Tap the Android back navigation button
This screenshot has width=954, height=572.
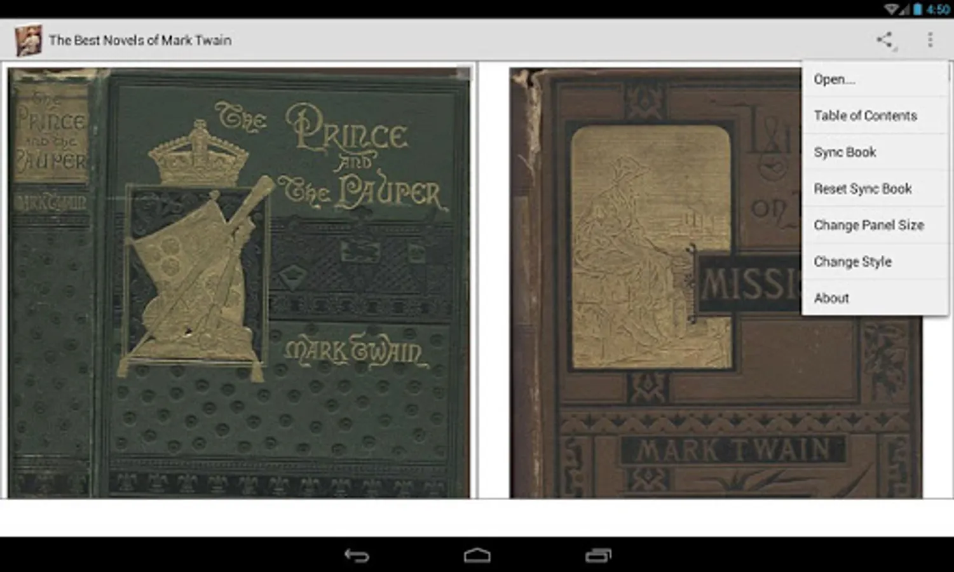tap(357, 555)
